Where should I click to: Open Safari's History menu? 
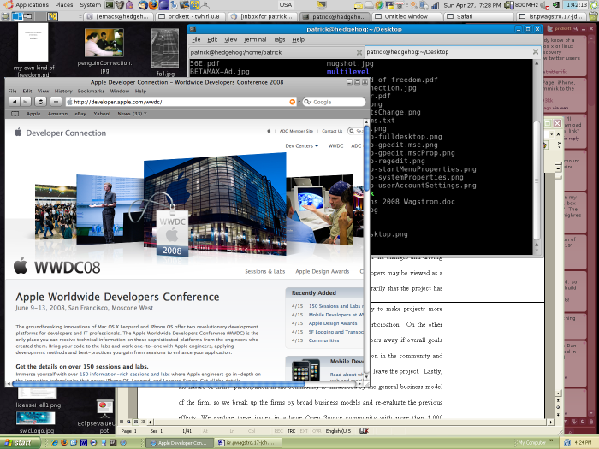pos(63,92)
